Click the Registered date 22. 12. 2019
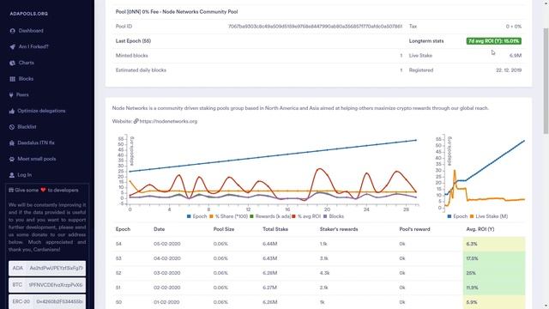 click(x=509, y=70)
